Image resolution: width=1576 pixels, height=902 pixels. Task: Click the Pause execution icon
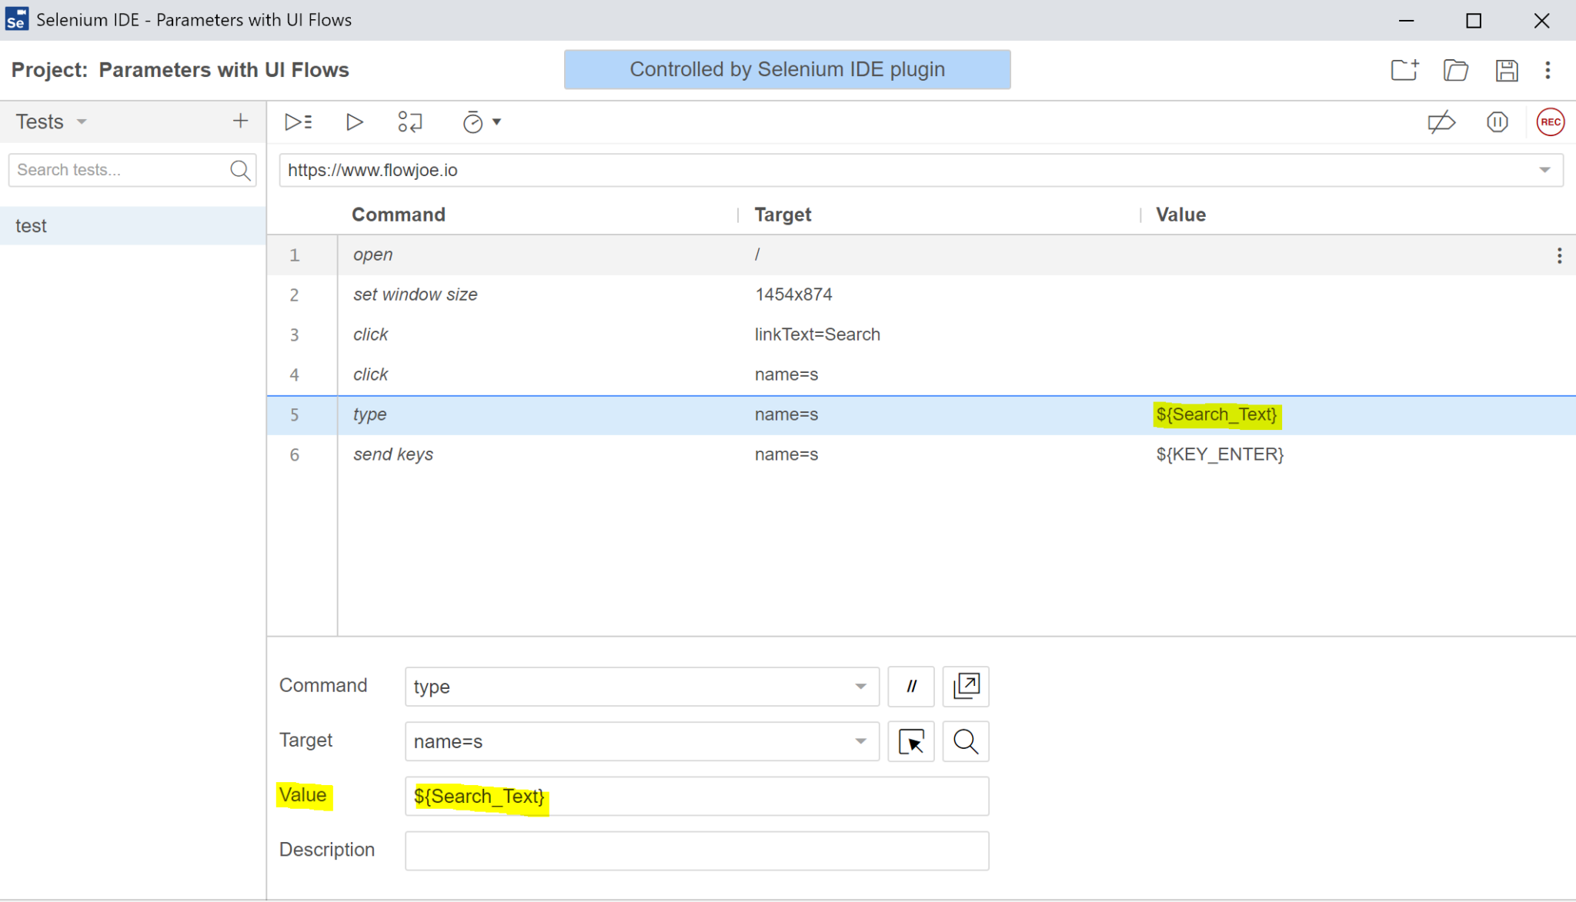coord(1498,122)
